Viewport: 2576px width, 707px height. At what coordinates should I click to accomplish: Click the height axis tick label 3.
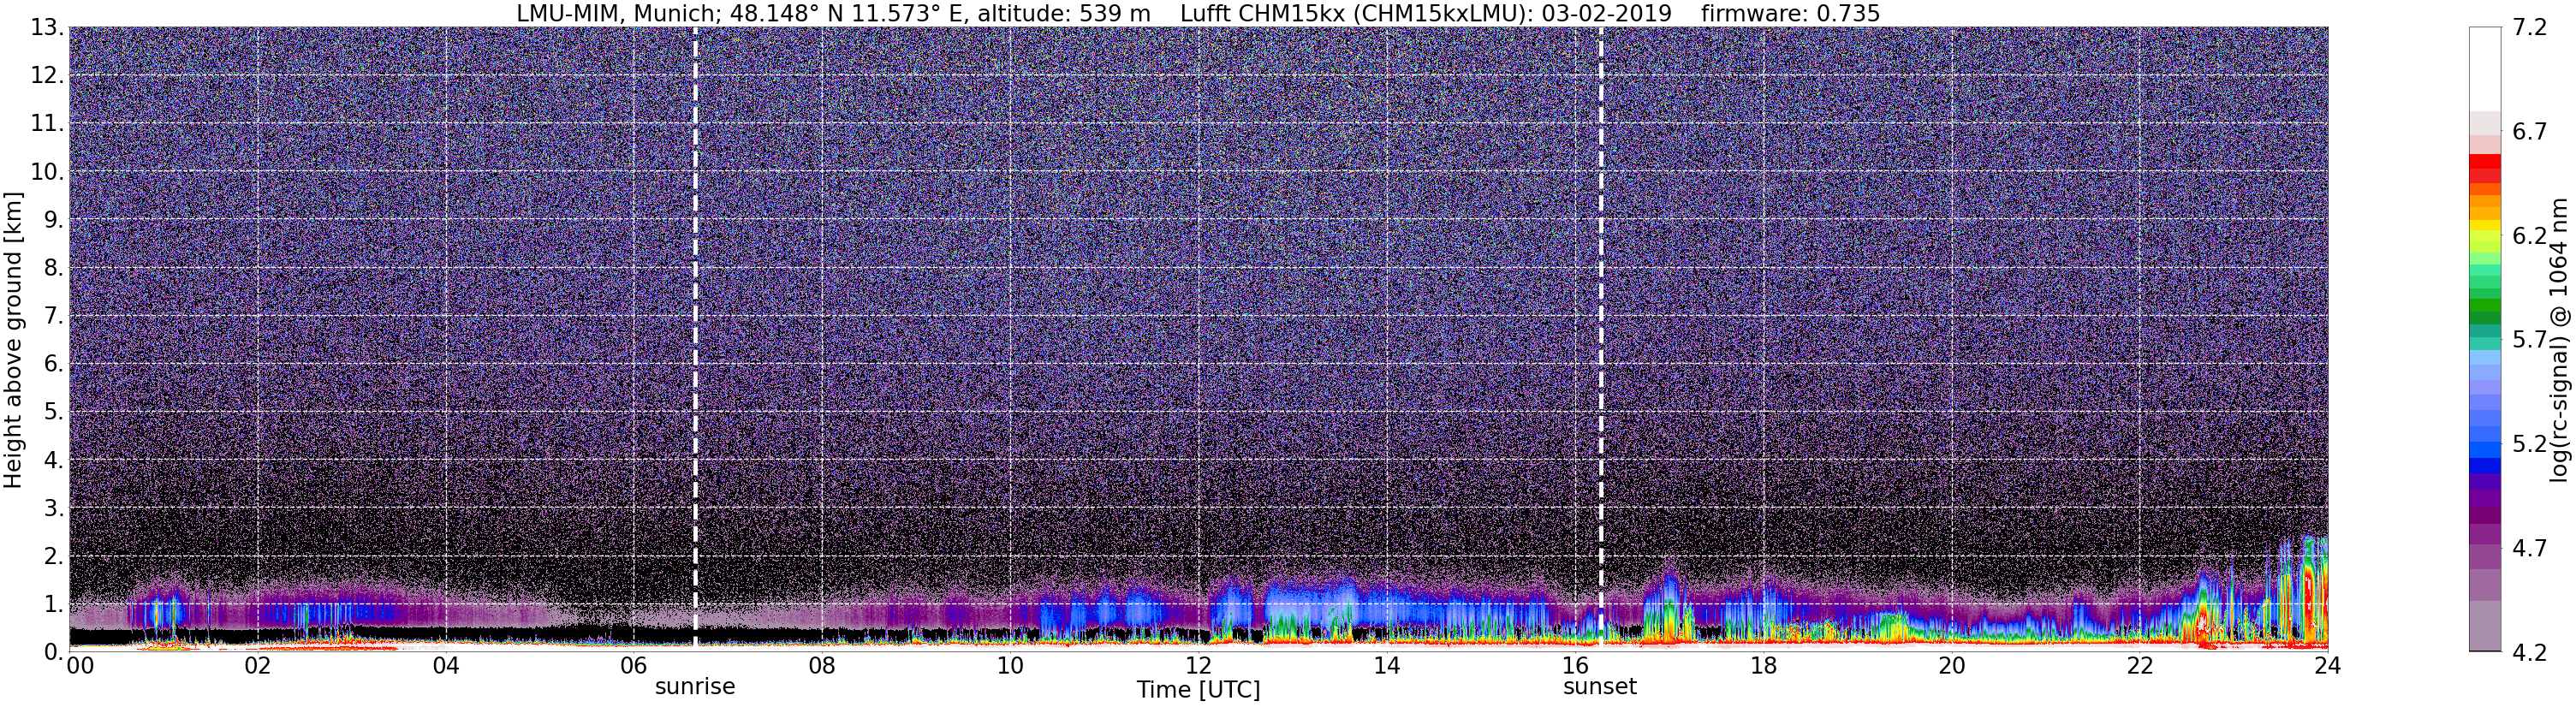coord(54,508)
